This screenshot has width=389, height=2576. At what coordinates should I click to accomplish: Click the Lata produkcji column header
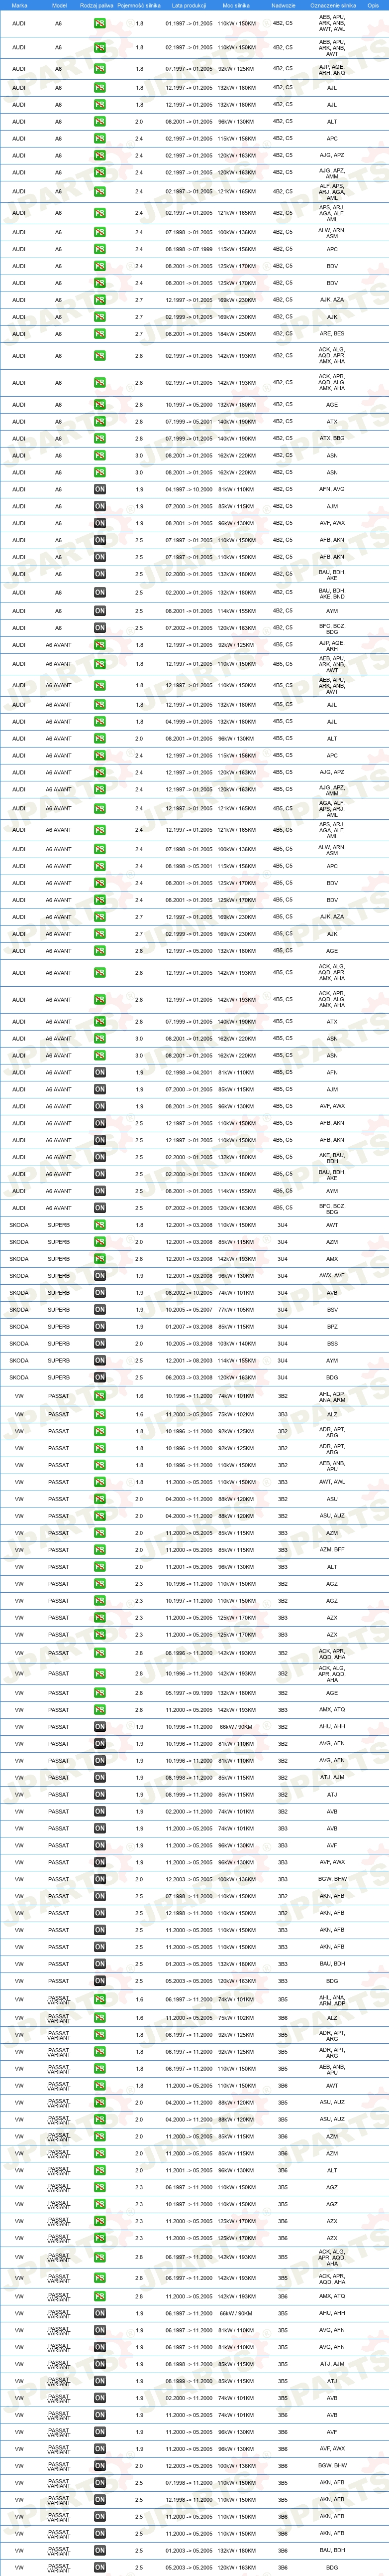(189, 5)
